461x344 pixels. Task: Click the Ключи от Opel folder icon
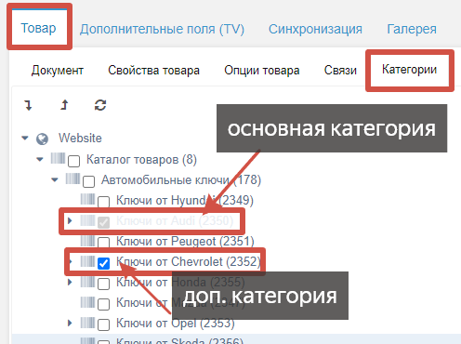(87, 323)
